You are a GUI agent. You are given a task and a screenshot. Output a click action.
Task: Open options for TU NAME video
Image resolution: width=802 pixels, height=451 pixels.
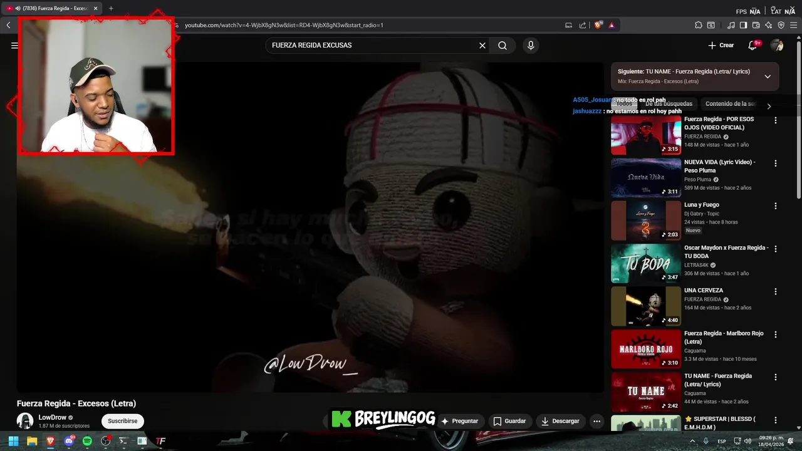(776, 377)
